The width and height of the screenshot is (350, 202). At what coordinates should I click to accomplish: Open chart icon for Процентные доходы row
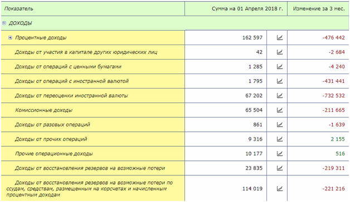(x=279, y=38)
